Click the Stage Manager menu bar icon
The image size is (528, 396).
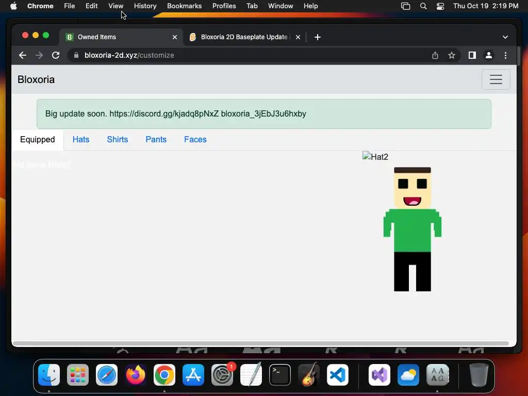click(x=405, y=6)
